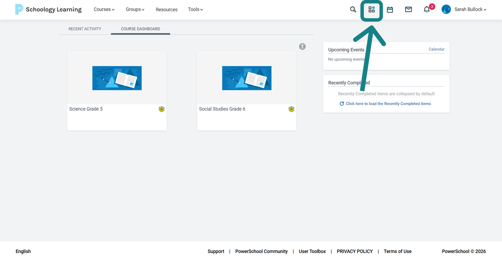Image resolution: width=502 pixels, height=260 pixels.
Task: Open Resources in the top navigation
Action: coord(167,10)
